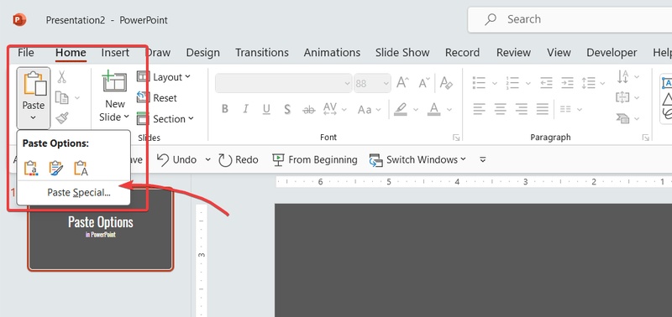The width and height of the screenshot is (672, 317).
Task: Center the text
Action: tap(500, 110)
